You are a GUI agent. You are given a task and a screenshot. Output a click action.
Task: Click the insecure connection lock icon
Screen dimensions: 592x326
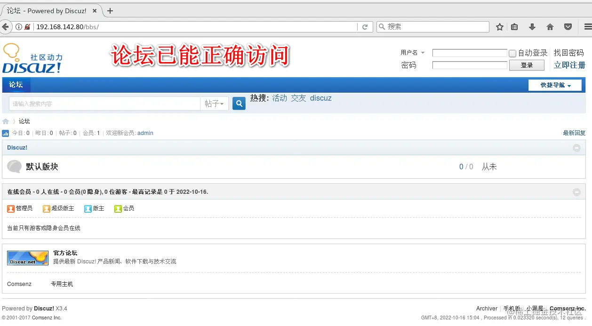coord(27,27)
